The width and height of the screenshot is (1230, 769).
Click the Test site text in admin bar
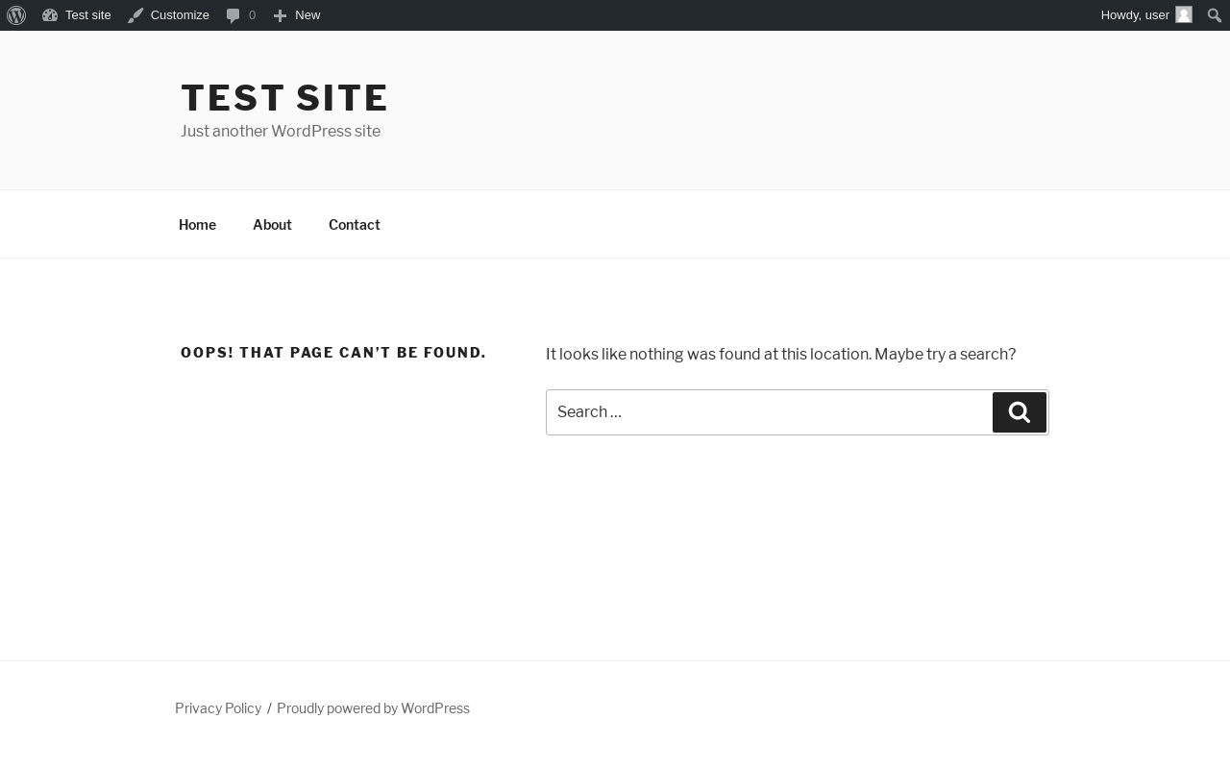coord(88,15)
